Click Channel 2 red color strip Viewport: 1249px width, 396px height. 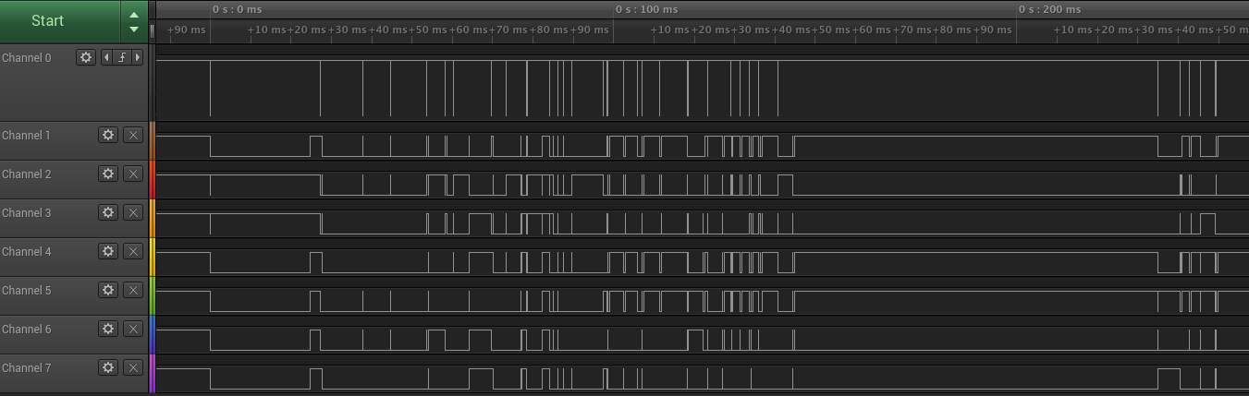153,179
